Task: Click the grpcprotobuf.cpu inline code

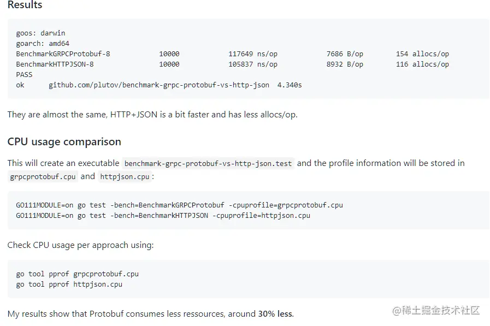Action: [43, 177]
